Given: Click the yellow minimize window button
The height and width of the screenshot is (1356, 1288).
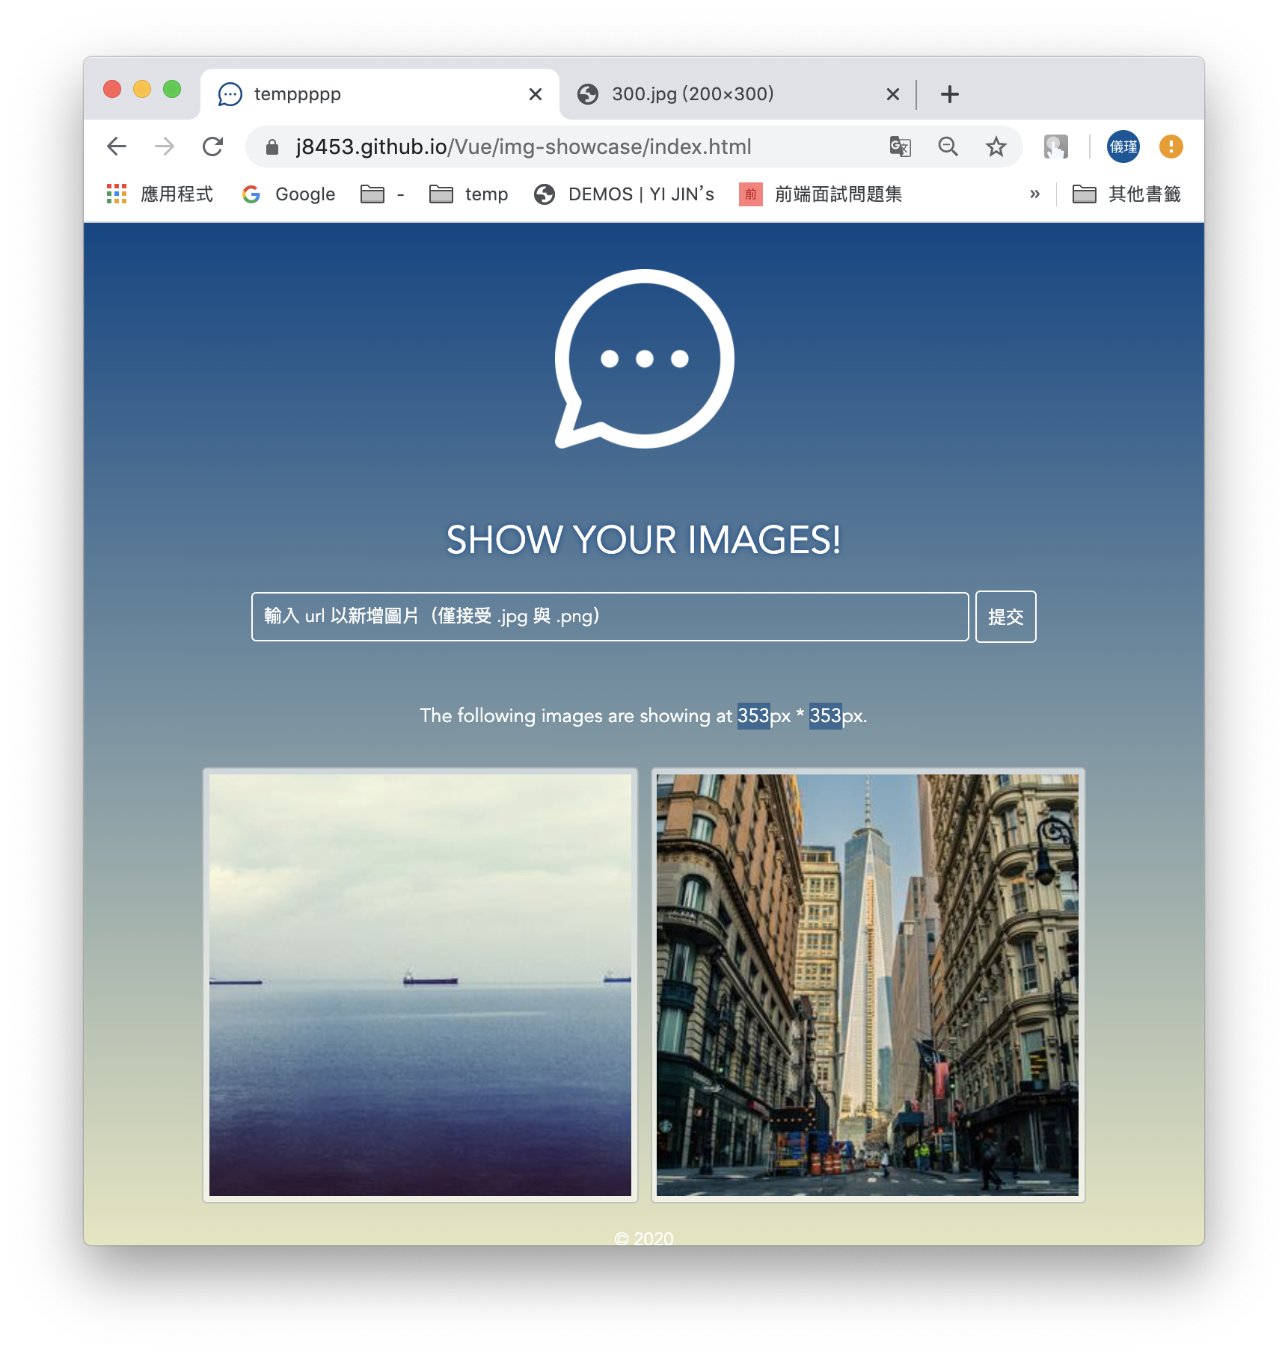Looking at the screenshot, I should point(142,89).
